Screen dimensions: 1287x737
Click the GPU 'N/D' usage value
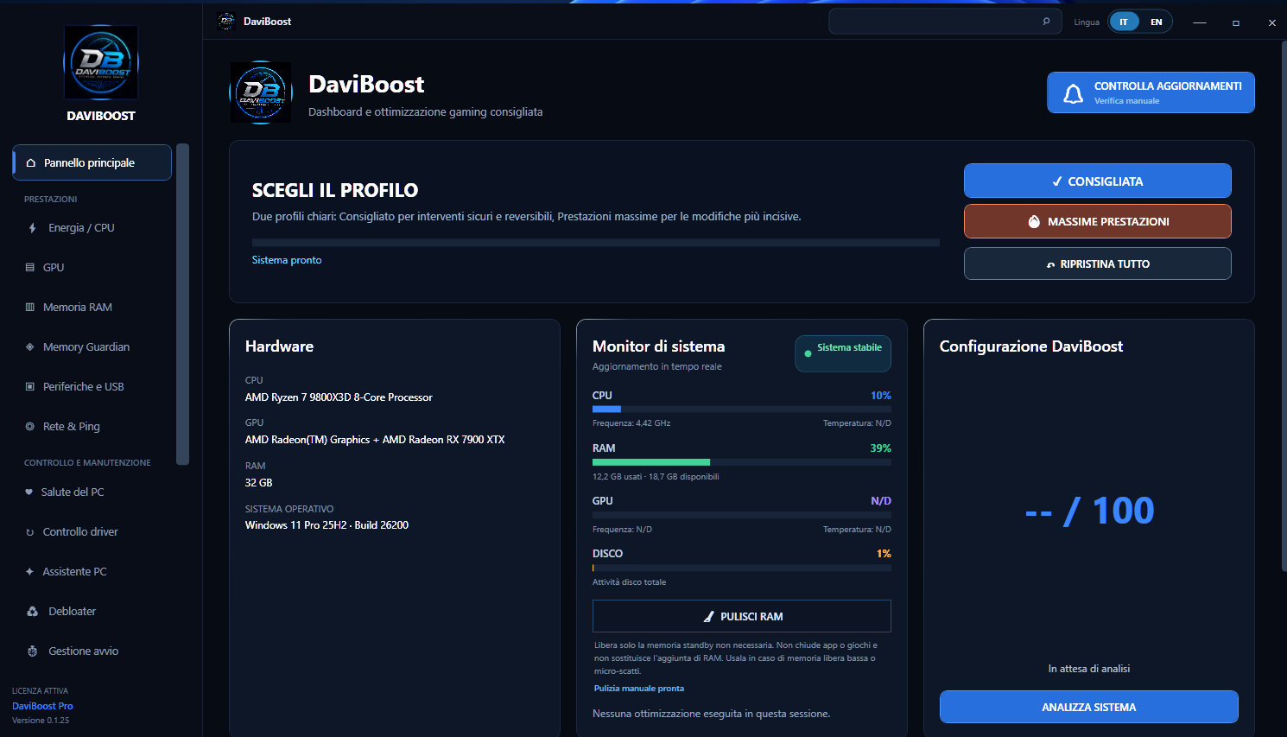tap(881, 501)
